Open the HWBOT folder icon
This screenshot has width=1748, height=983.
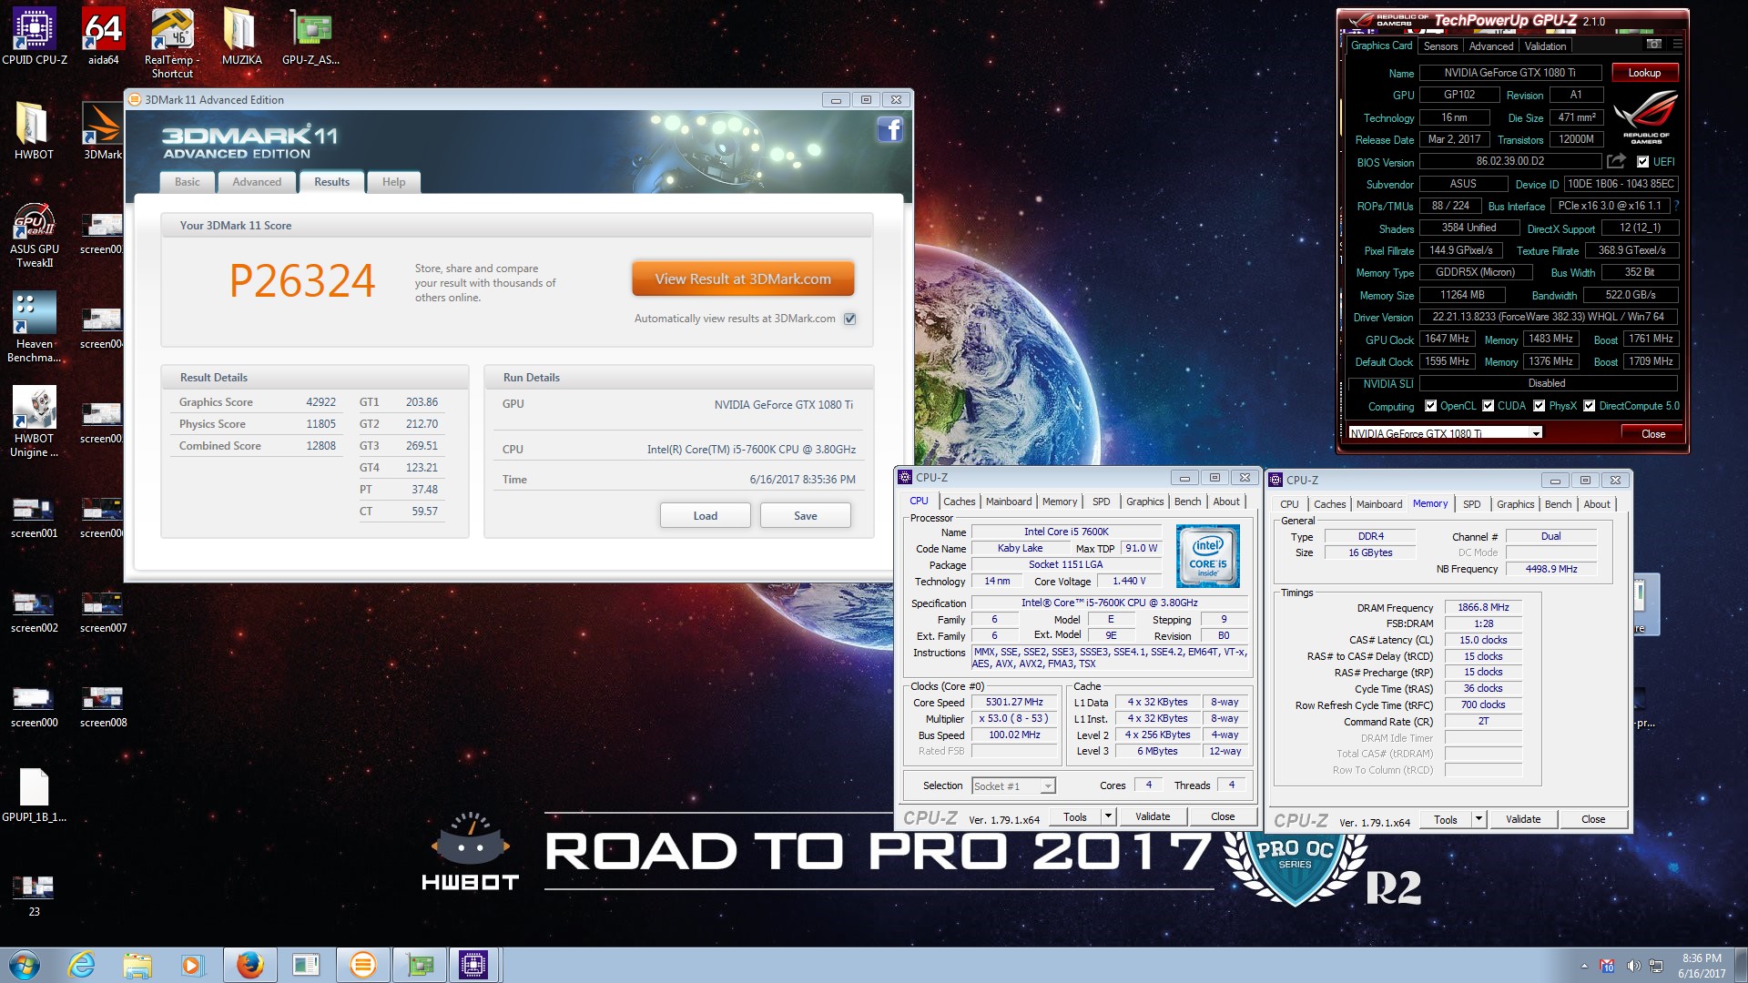click(34, 130)
